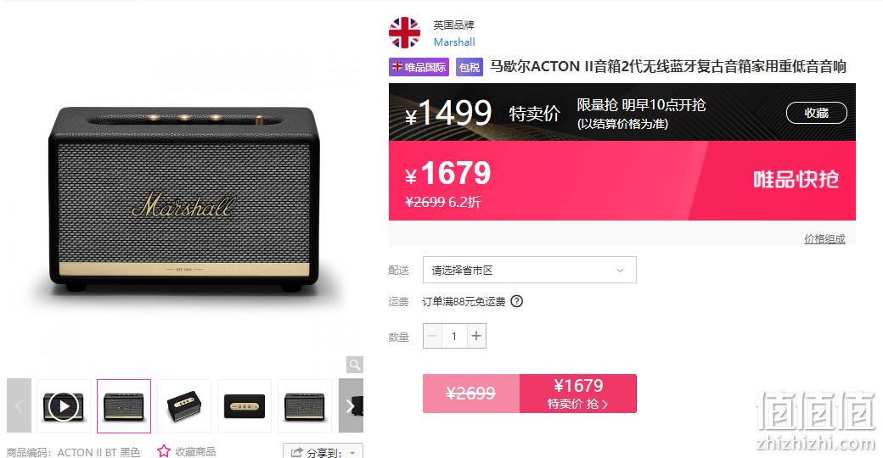Open the 价格组成 price breakdown link
This screenshot has width=883, height=458.
[x=824, y=239]
